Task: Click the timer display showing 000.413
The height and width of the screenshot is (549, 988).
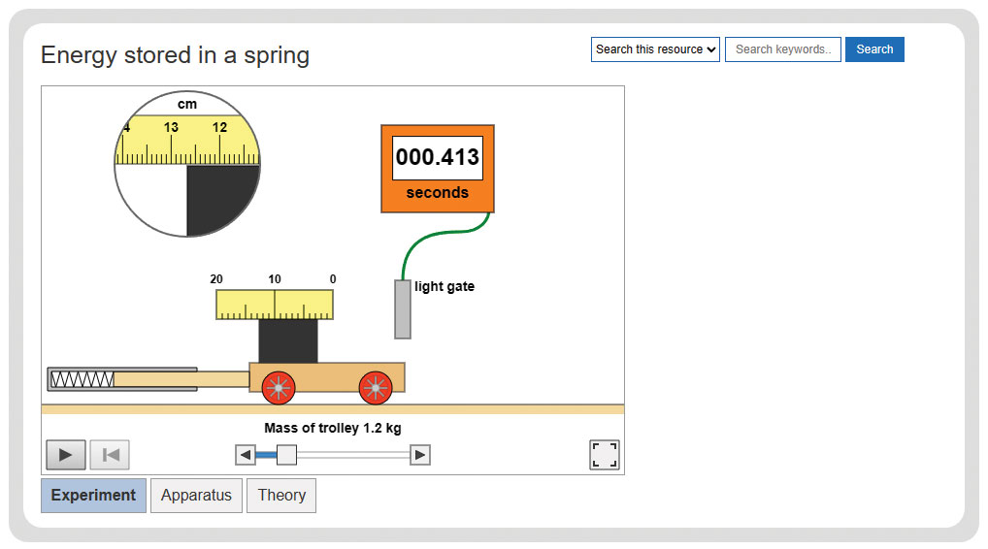Action: tap(438, 157)
